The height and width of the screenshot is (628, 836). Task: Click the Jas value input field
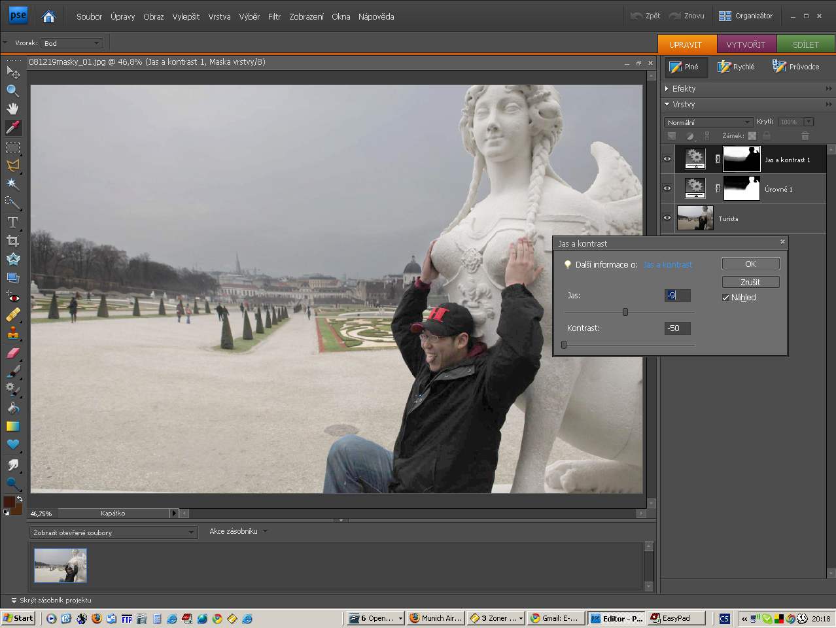[x=677, y=296]
